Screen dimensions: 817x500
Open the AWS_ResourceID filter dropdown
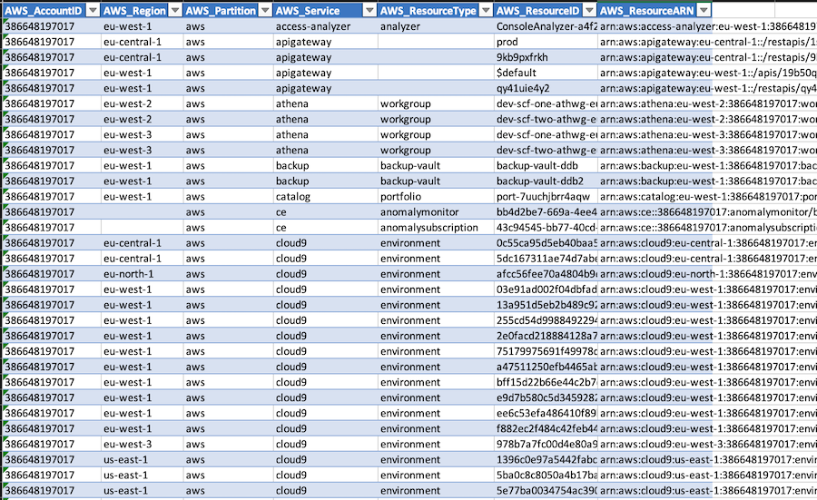(589, 10)
